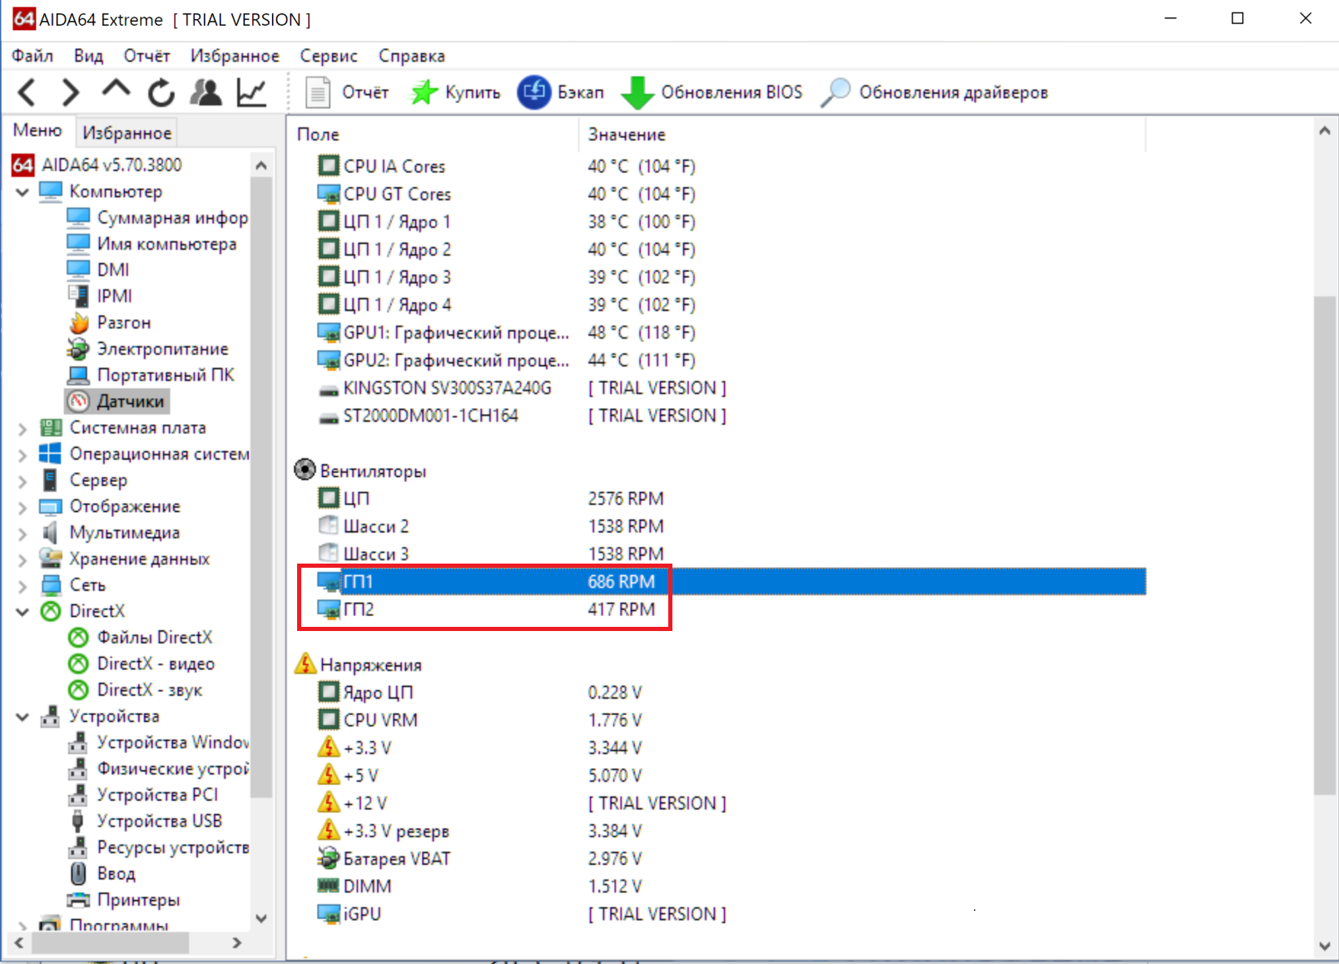Open the DMI tree item

pyautogui.click(x=98, y=270)
